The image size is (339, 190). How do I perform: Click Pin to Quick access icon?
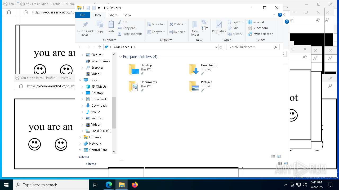(85, 25)
